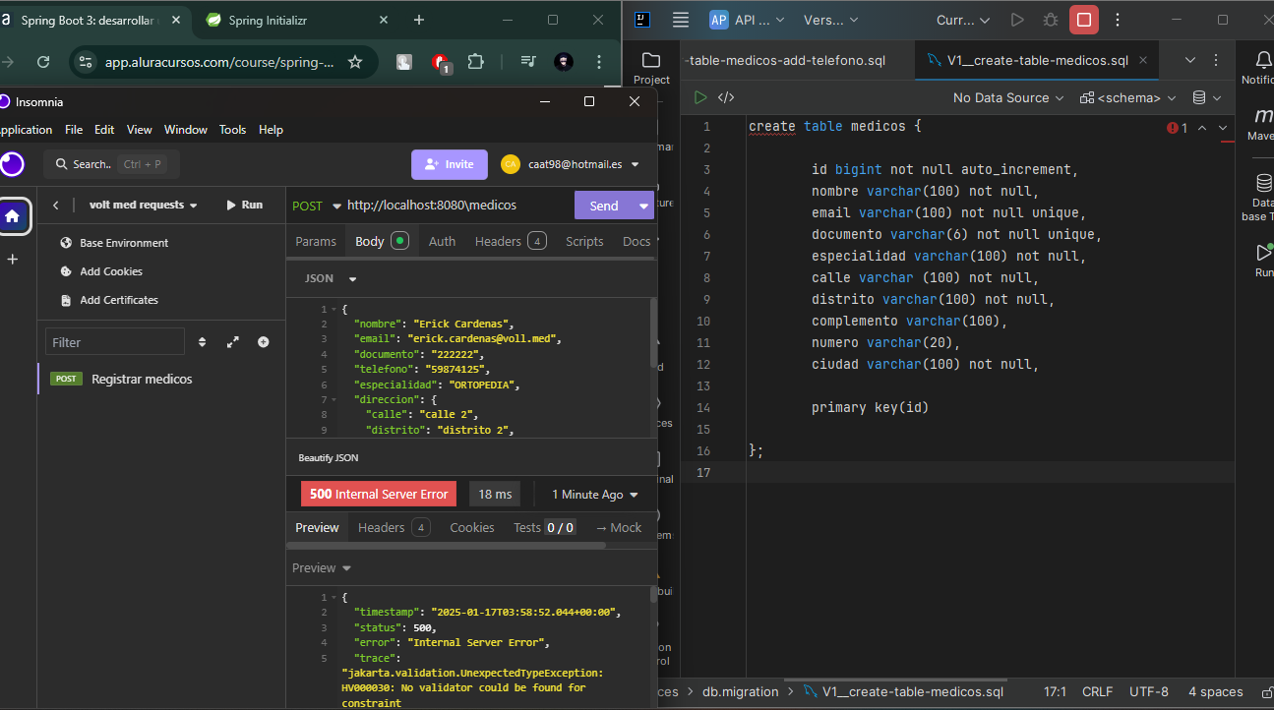Open the response Preview mode dropdown
1274x710 pixels.
[x=322, y=568]
